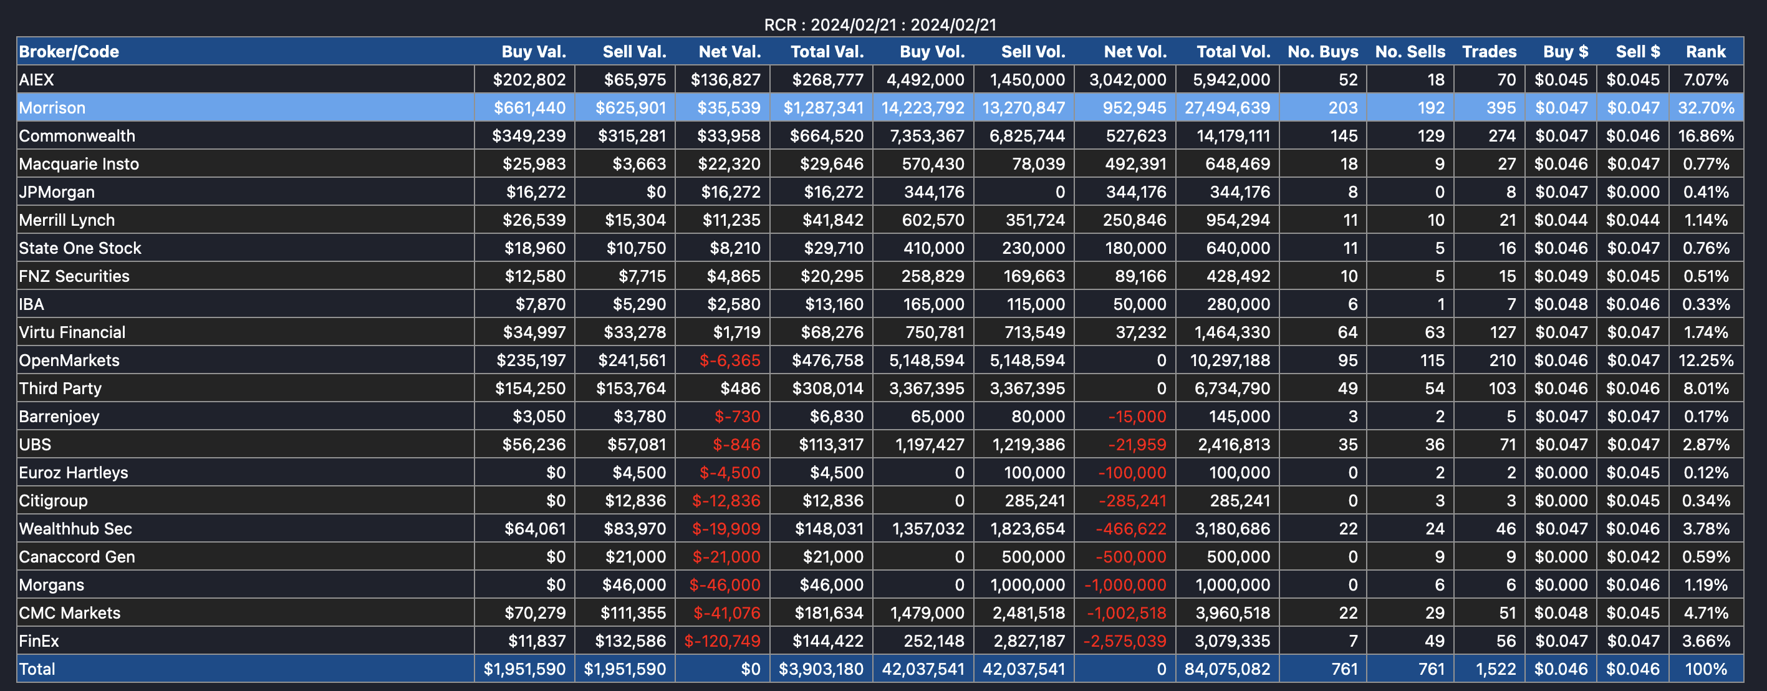Select the OpenMarkets broker name
The image size is (1767, 691).
point(69,361)
